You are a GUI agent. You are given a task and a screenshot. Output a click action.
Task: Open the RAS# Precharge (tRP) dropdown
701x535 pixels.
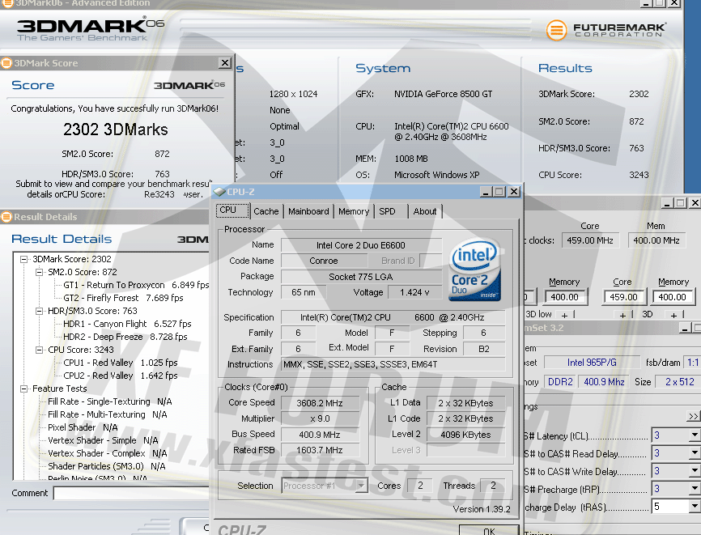[694, 489]
